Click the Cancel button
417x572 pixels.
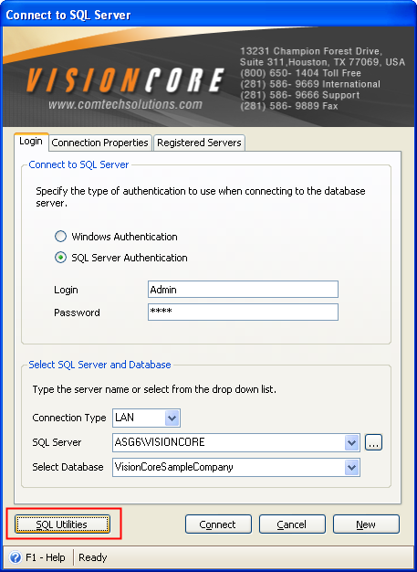(x=292, y=524)
